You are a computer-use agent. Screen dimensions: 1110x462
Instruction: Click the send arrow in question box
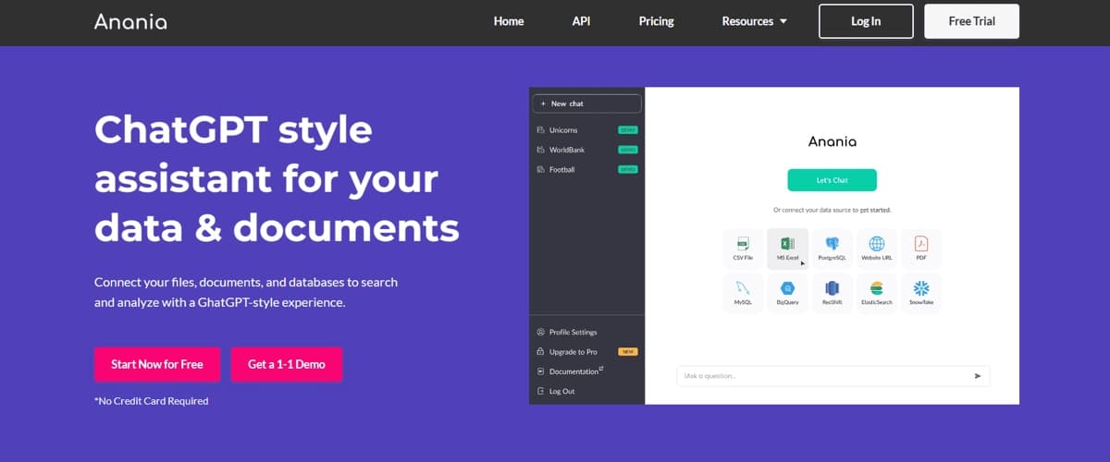(978, 376)
